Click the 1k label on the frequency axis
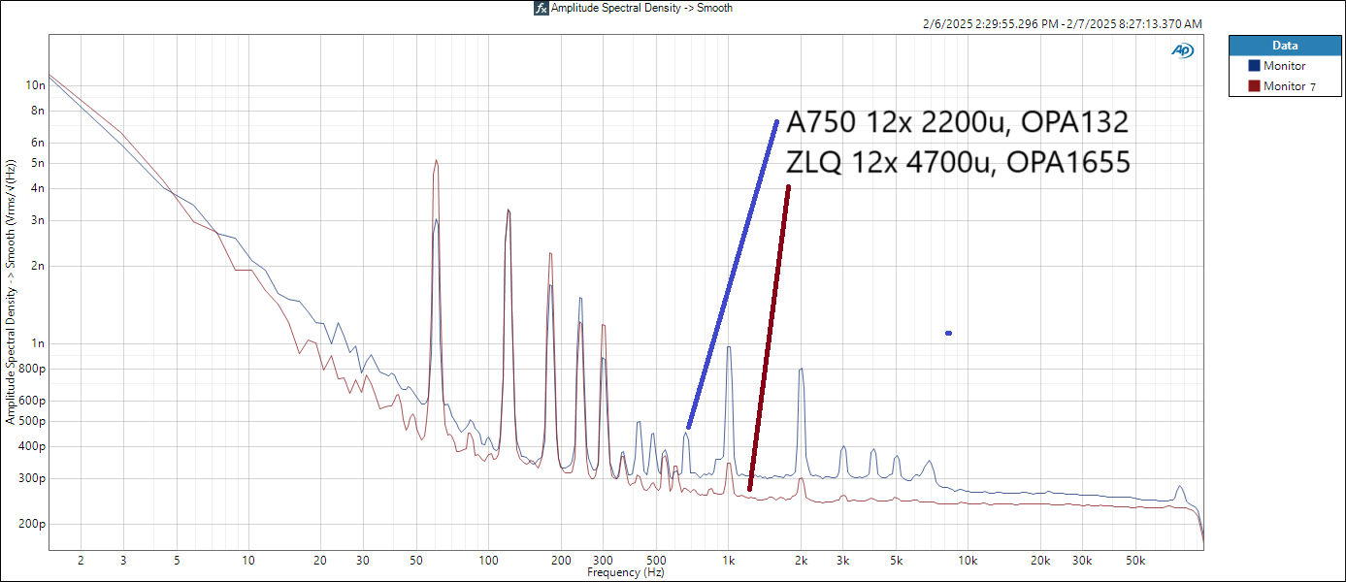The image size is (1346, 582). 730,561
